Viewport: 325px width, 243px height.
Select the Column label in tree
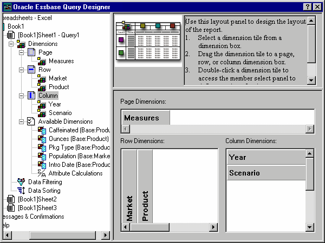[x=48, y=96]
